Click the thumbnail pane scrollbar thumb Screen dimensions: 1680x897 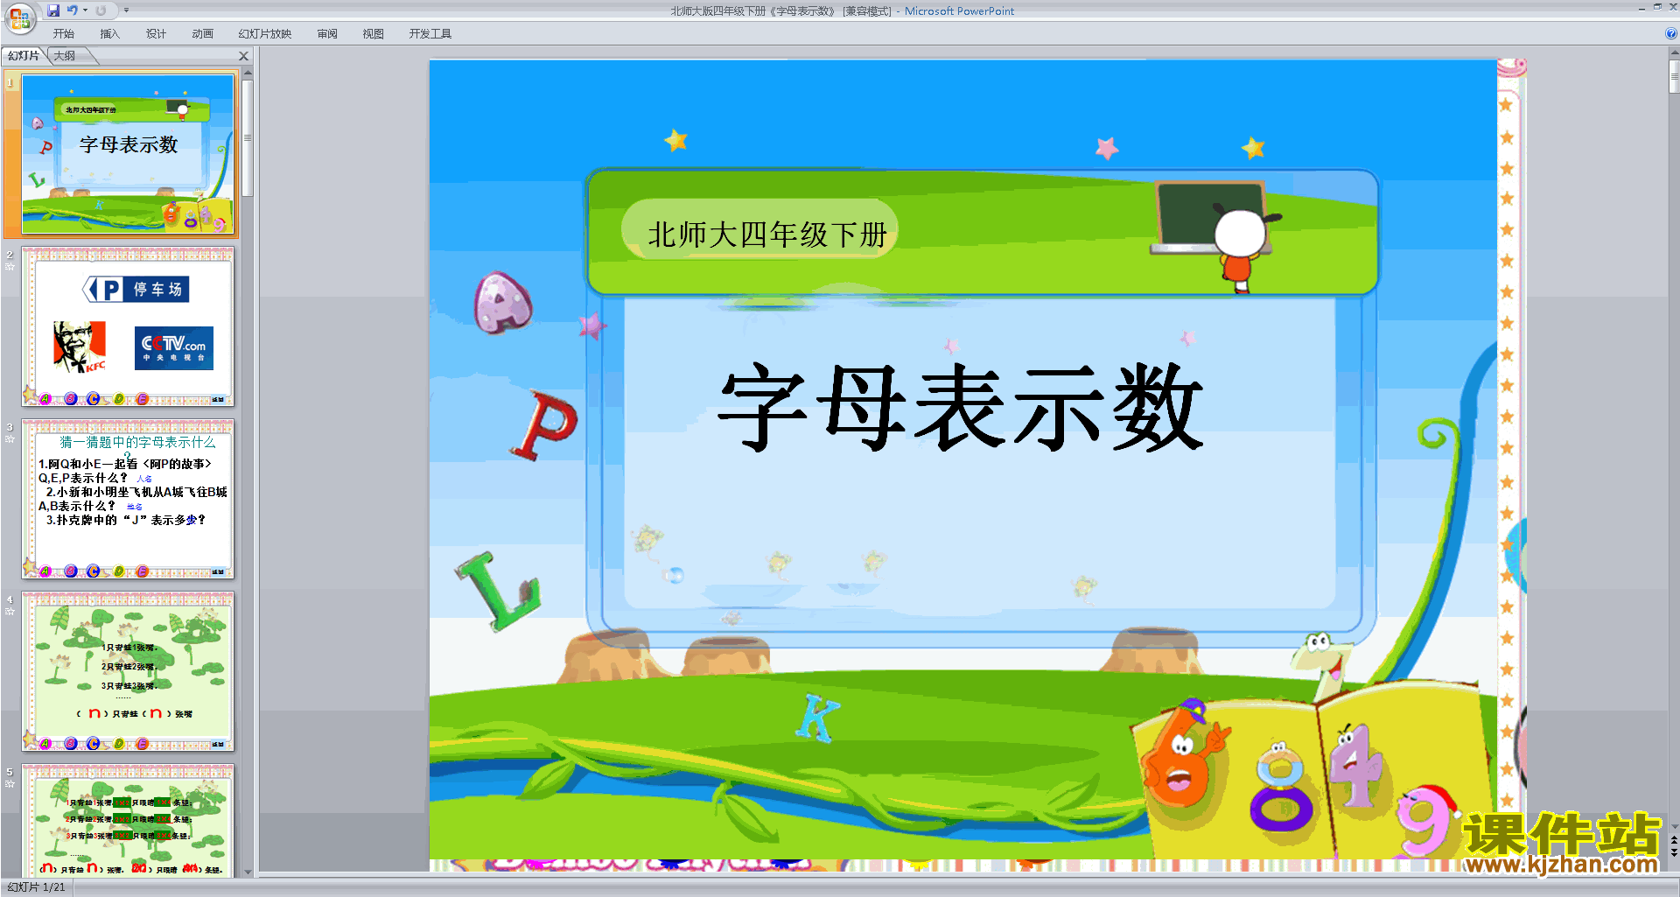tap(248, 137)
